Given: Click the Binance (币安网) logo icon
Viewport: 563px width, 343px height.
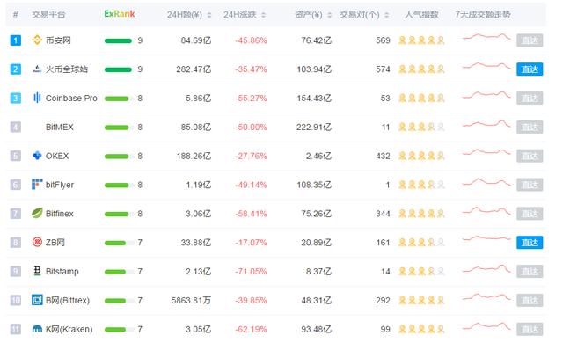Looking at the screenshot, I should tap(37, 40).
